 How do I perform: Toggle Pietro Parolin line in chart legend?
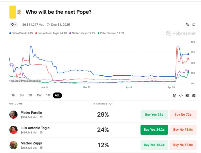(21, 33)
